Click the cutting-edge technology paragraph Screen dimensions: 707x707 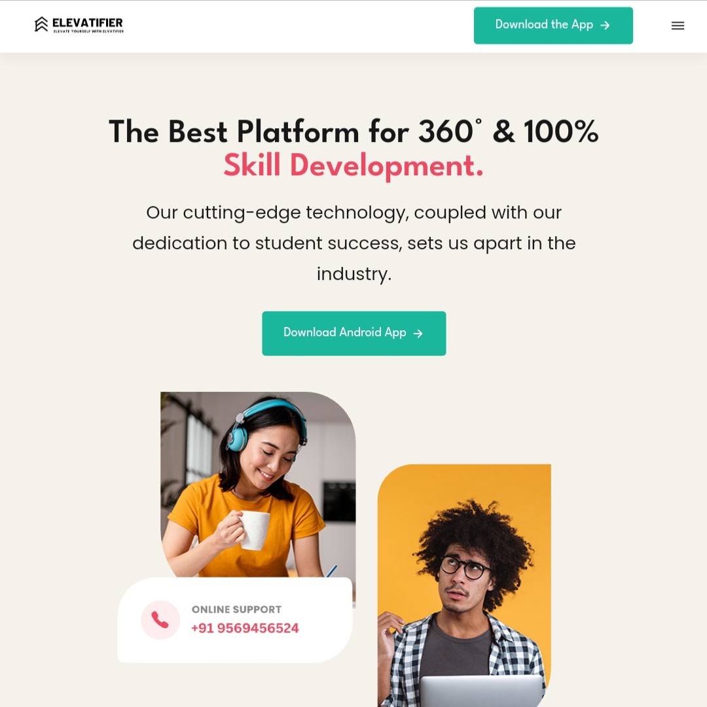[x=353, y=243]
